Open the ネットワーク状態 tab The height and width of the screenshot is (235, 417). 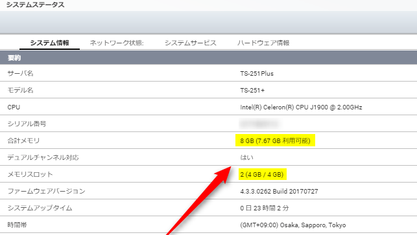click(x=117, y=43)
